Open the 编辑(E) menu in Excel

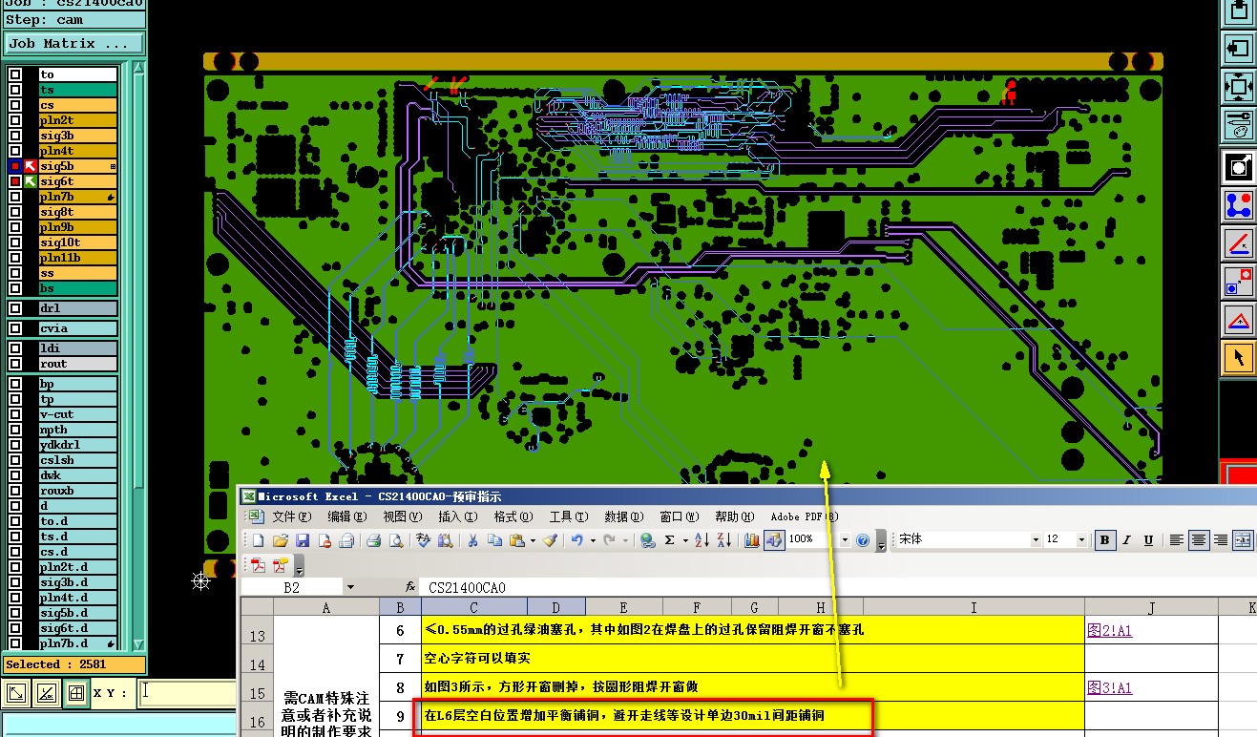[347, 516]
